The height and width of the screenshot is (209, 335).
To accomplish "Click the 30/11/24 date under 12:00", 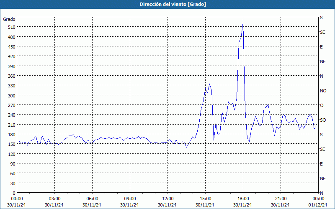I will 167,205.
